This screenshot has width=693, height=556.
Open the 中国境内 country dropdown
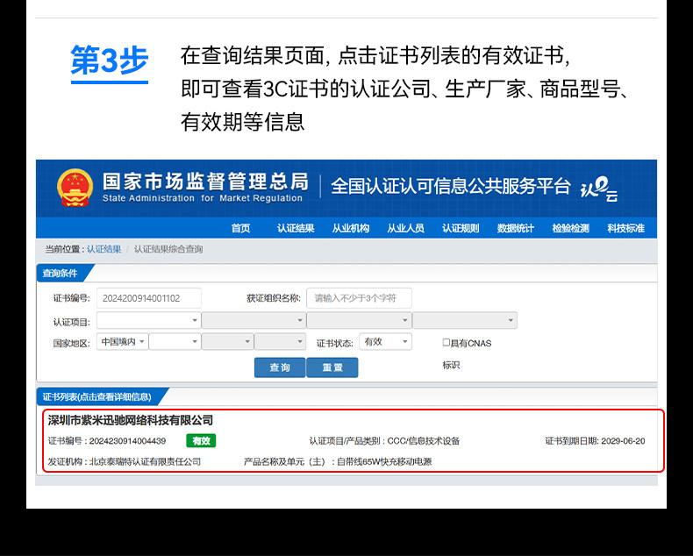click(123, 342)
